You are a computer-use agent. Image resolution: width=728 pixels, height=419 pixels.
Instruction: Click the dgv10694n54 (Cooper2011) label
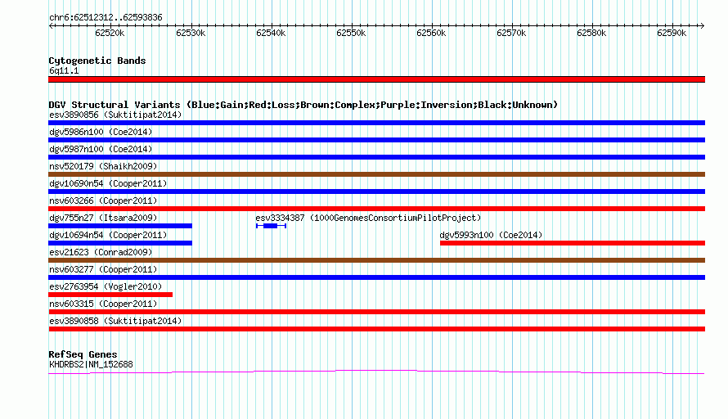point(108,235)
